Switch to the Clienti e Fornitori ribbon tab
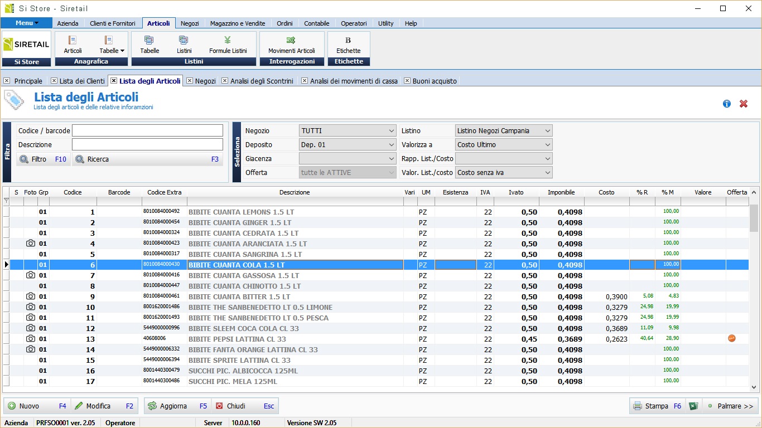Image resolution: width=762 pixels, height=428 pixels. pos(113,23)
